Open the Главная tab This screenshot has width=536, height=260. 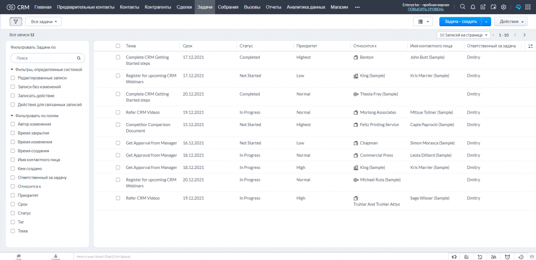[43, 7]
